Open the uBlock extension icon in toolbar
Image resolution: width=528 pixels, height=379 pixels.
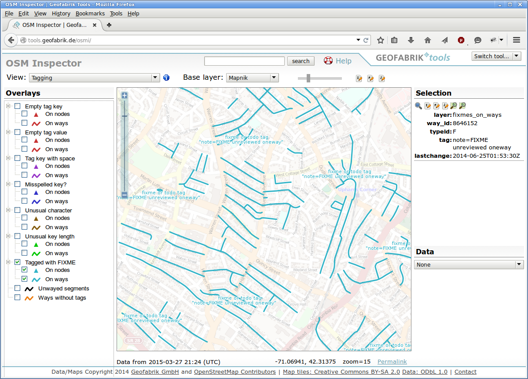[x=461, y=40]
